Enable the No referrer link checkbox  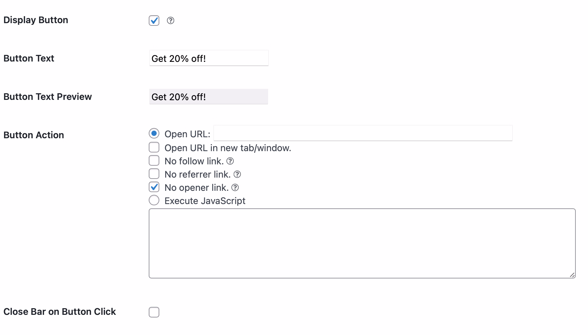pos(154,174)
